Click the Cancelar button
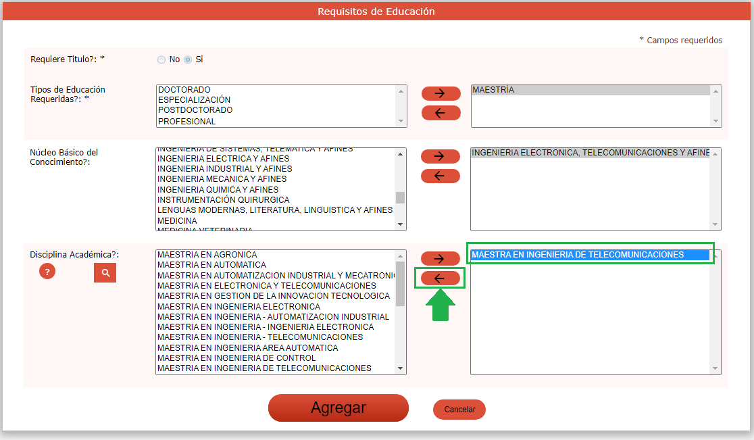 pyautogui.click(x=459, y=410)
